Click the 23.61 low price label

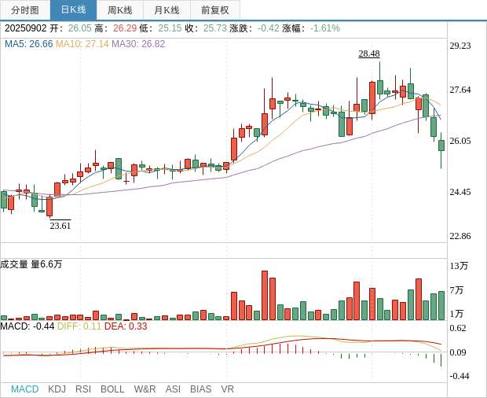60,226
